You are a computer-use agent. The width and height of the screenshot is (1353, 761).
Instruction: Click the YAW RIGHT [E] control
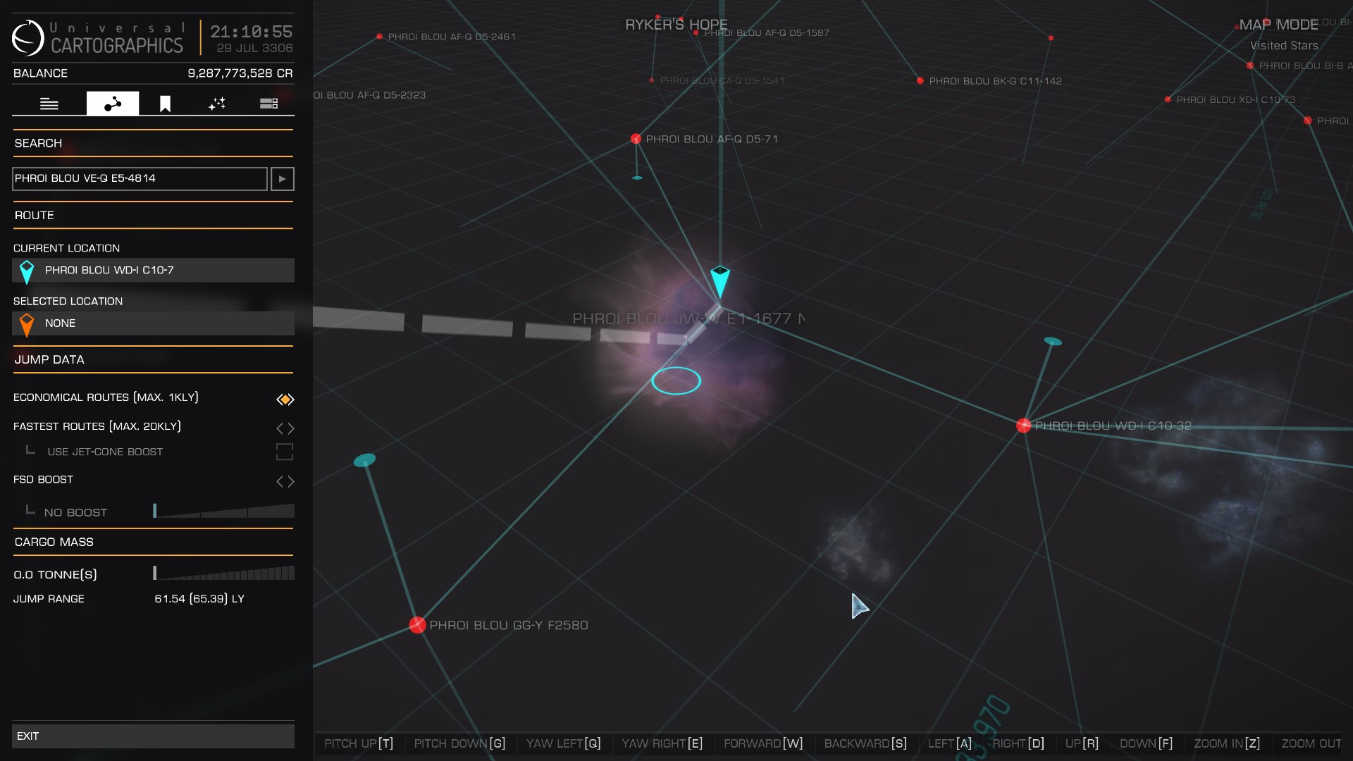pyautogui.click(x=662, y=743)
